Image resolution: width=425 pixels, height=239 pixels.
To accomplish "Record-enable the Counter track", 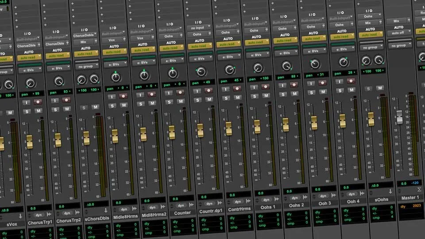I will 180,92.
